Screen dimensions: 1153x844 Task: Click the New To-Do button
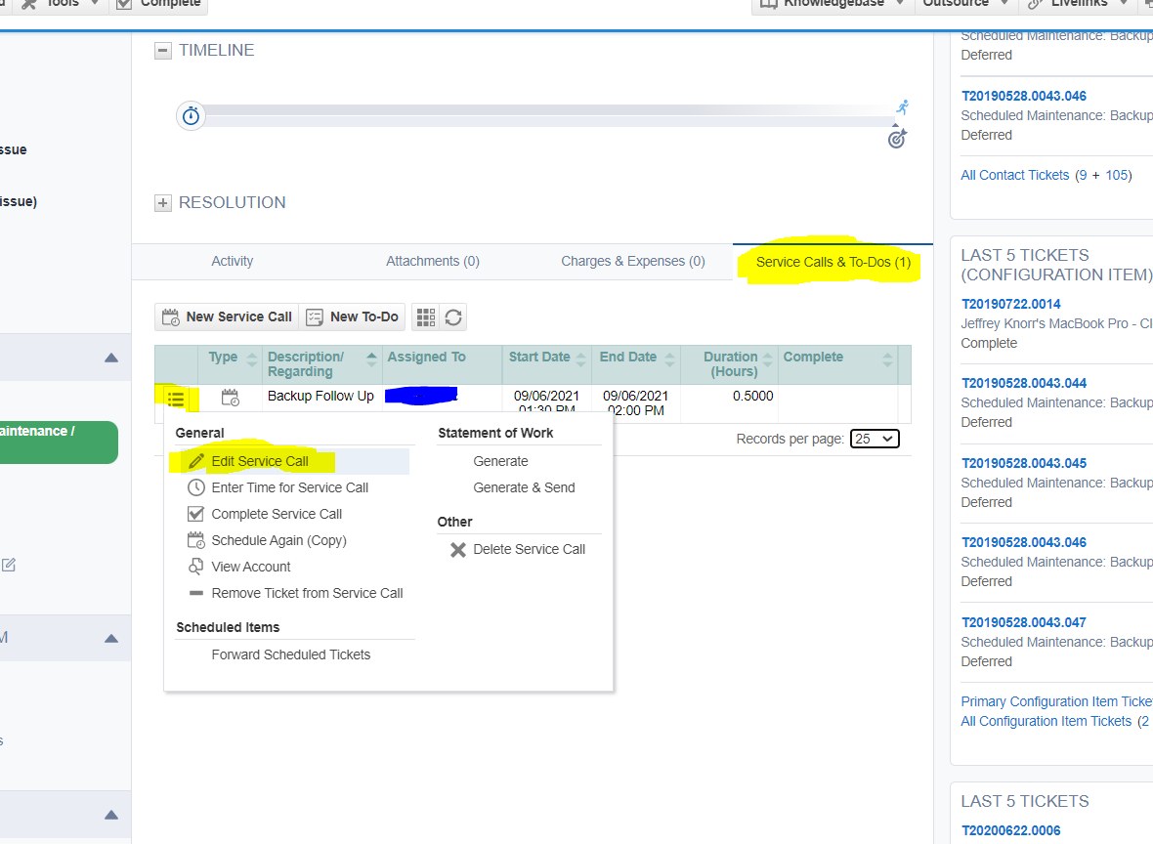click(x=353, y=316)
